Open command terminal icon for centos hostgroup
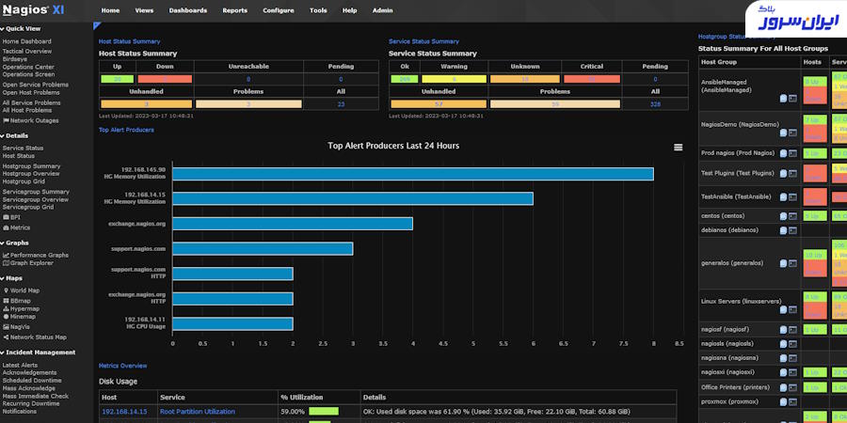The height and width of the screenshot is (423, 847). pos(792,216)
